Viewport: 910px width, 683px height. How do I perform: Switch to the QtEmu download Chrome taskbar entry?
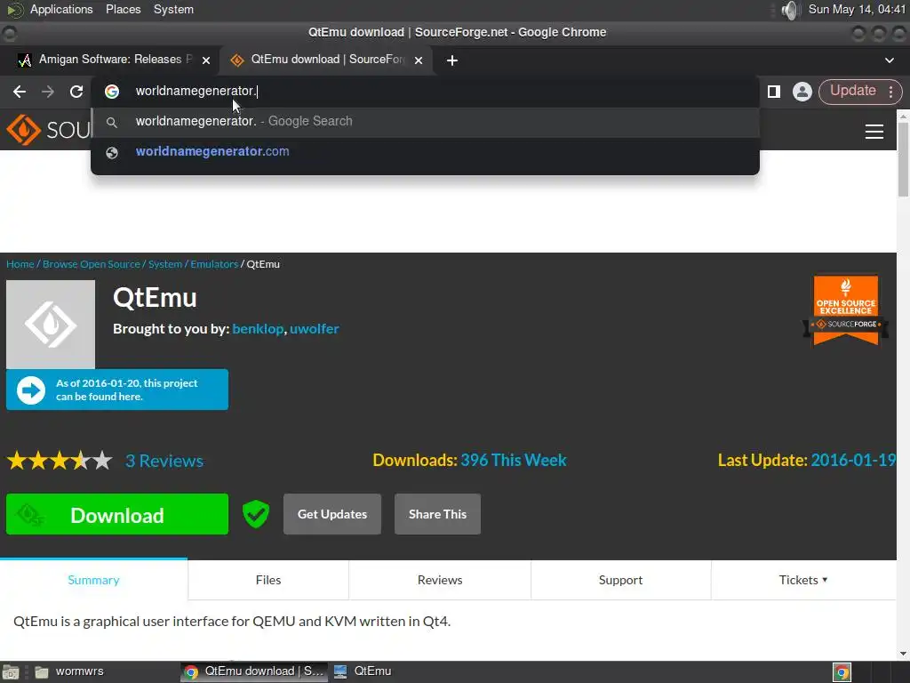point(254,672)
